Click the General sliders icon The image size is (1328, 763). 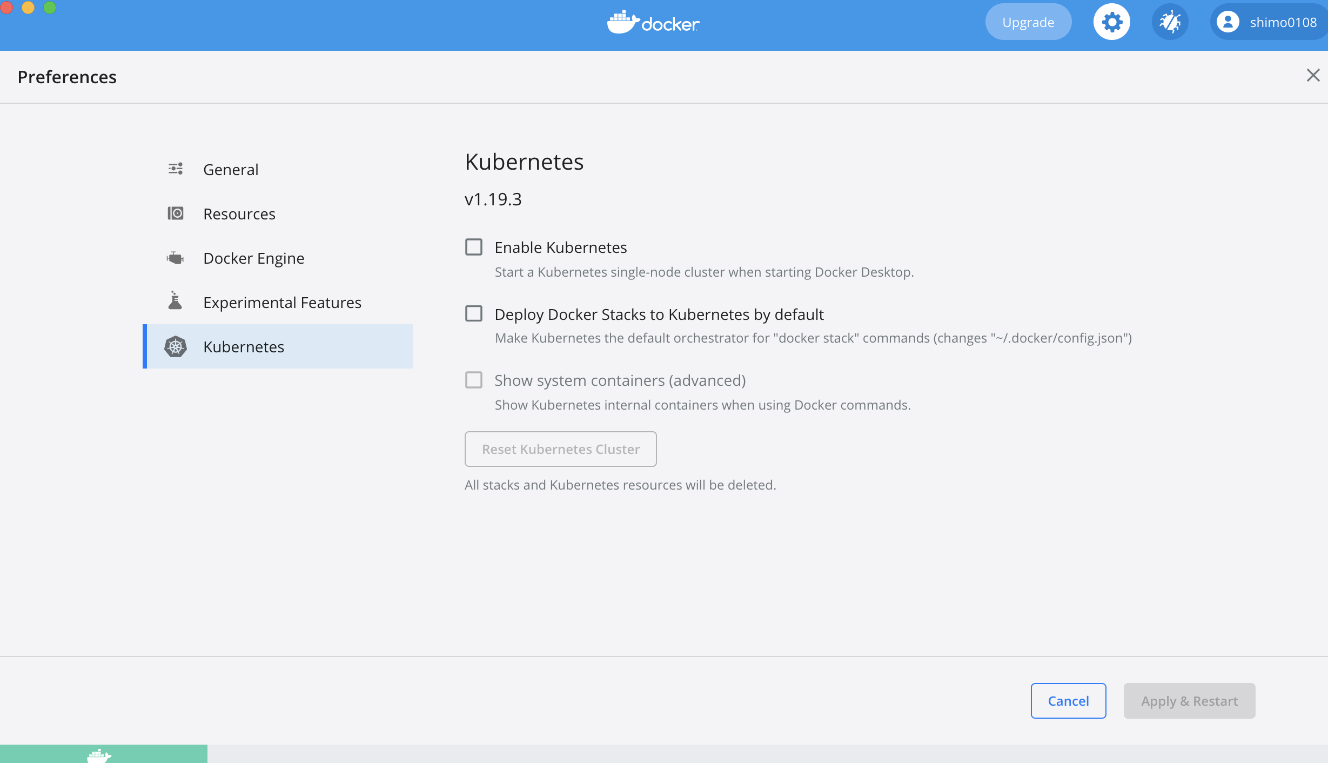click(176, 169)
